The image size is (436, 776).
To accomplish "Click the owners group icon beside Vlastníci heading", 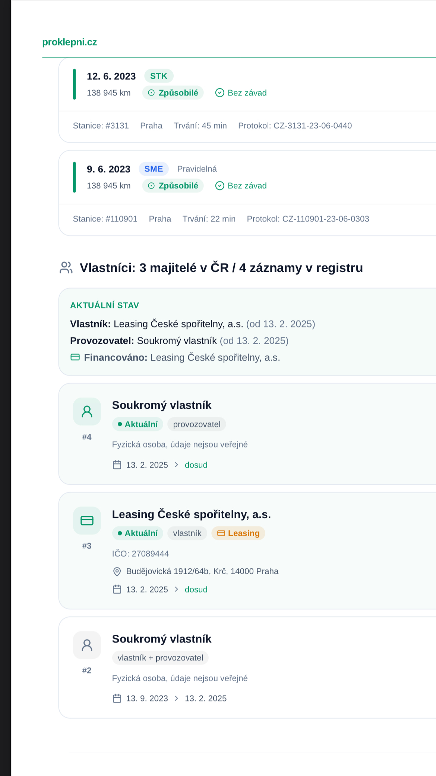I will (x=66, y=268).
